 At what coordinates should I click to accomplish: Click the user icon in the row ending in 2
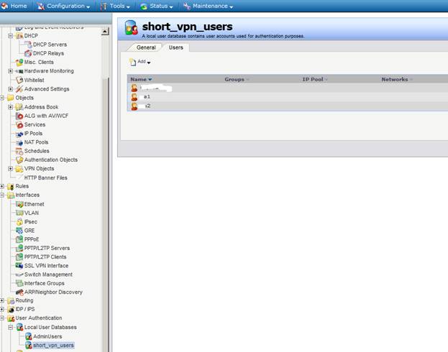coord(134,106)
